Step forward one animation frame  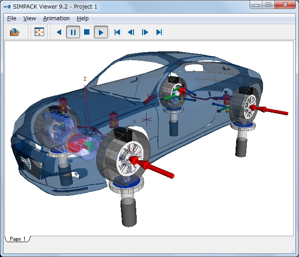(145, 32)
